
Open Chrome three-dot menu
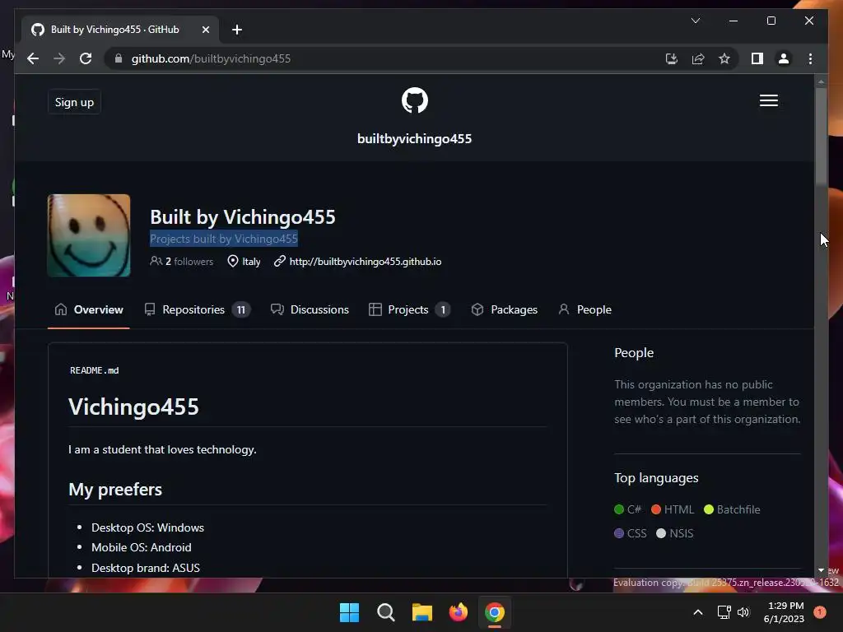[x=810, y=58]
